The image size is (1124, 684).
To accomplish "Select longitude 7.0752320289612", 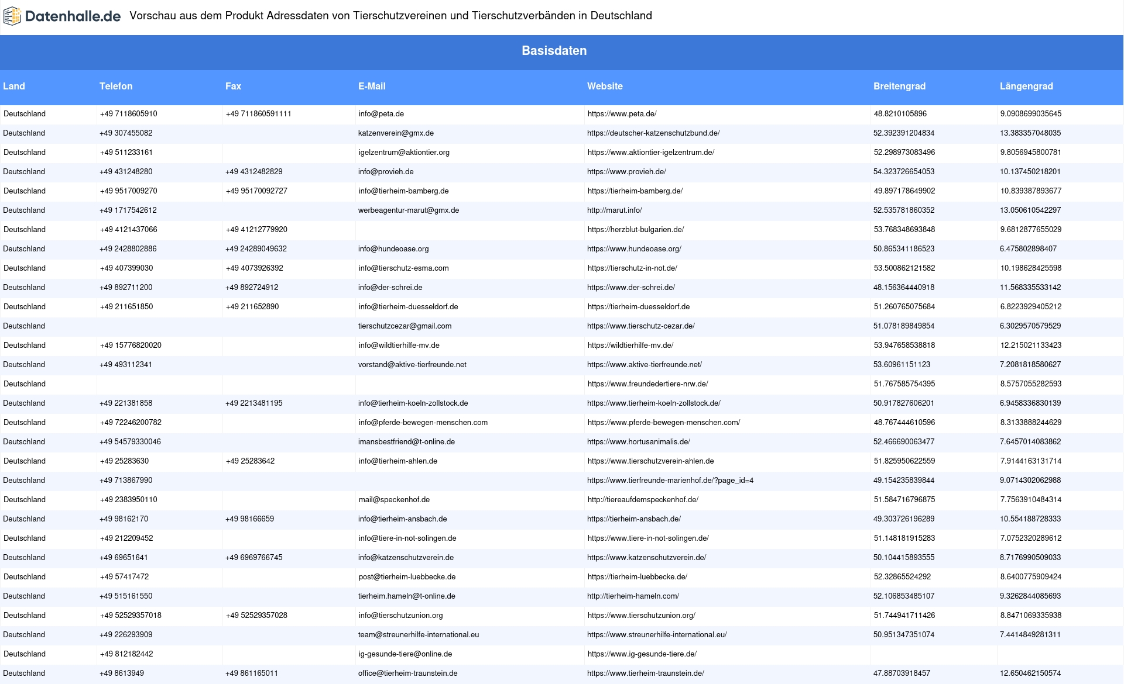I will click(1030, 538).
